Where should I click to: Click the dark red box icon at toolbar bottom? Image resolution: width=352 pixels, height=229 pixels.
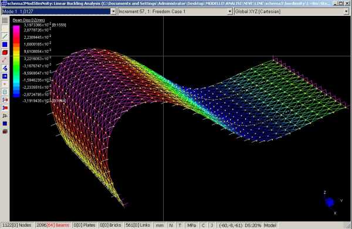coord(5,132)
